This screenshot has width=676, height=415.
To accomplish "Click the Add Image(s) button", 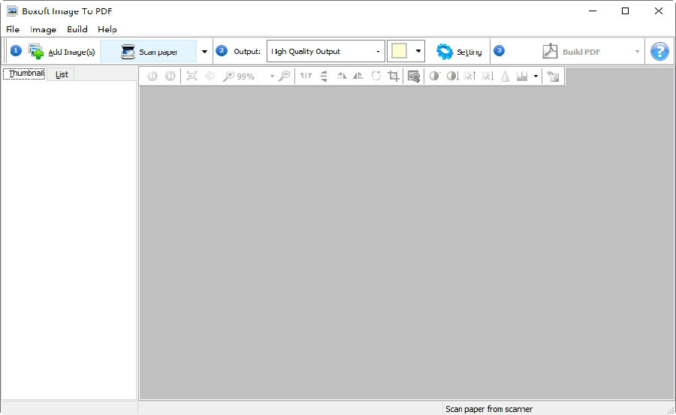I will point(62,51).
